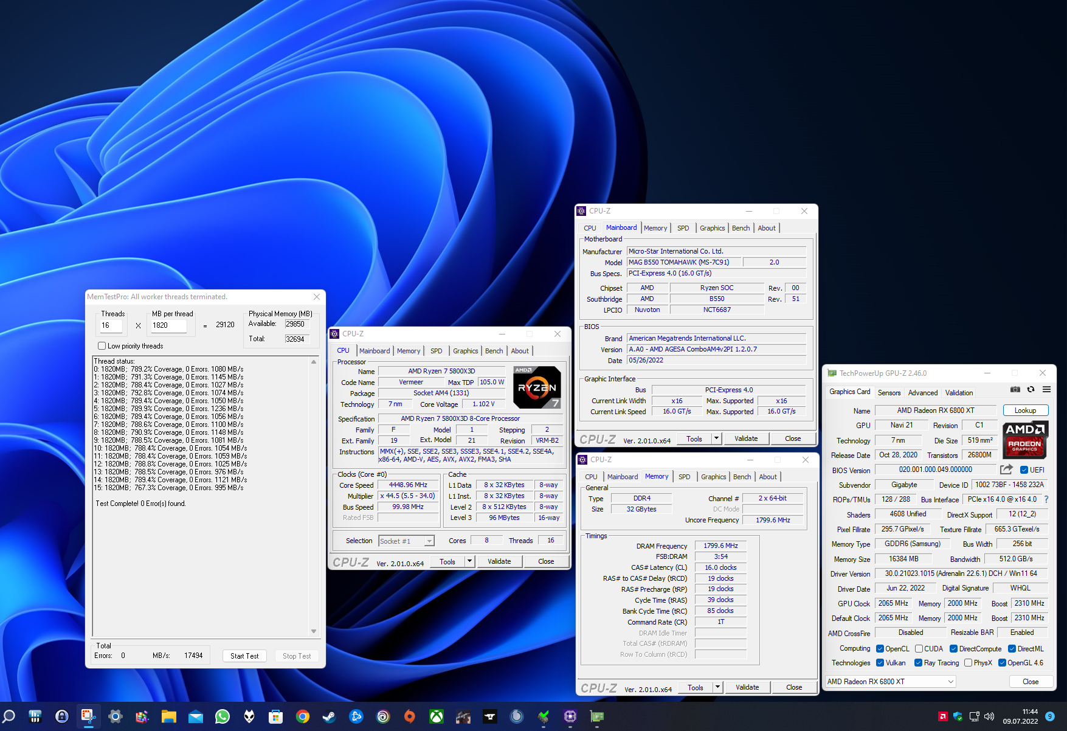Open the Xbox app from the taskbar
This screenshot has height=731, width=1067.
(436, 716)
